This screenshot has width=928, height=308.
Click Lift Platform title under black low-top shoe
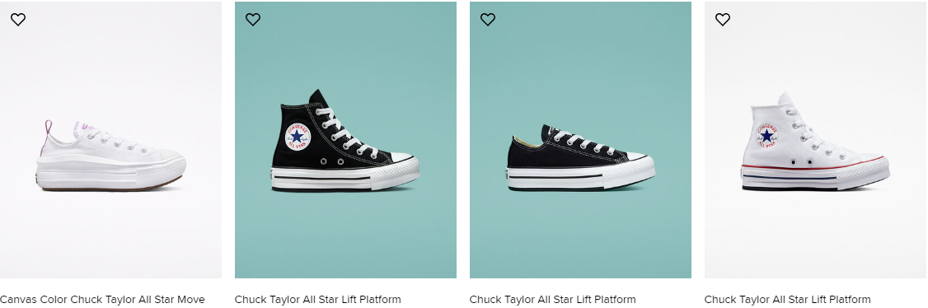tap(553, 299)
